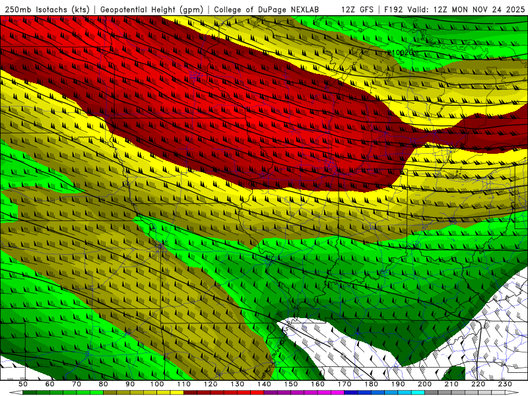Image resolution: width=528 pixels, height=396 pixels.
Task: Click the 160 knot legend label
Action: [x=317, y=384]
